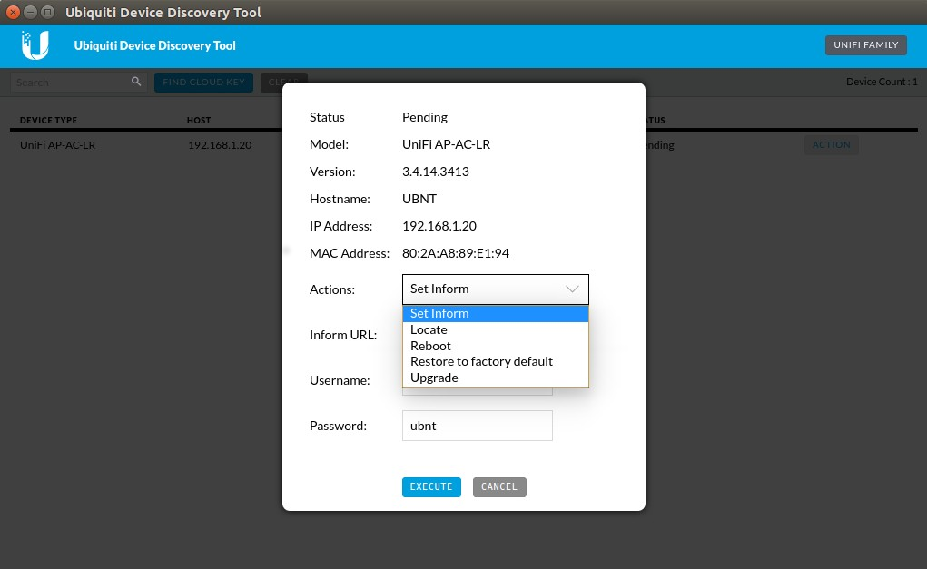Click the search magnifier icon

[x=136, y=82]
